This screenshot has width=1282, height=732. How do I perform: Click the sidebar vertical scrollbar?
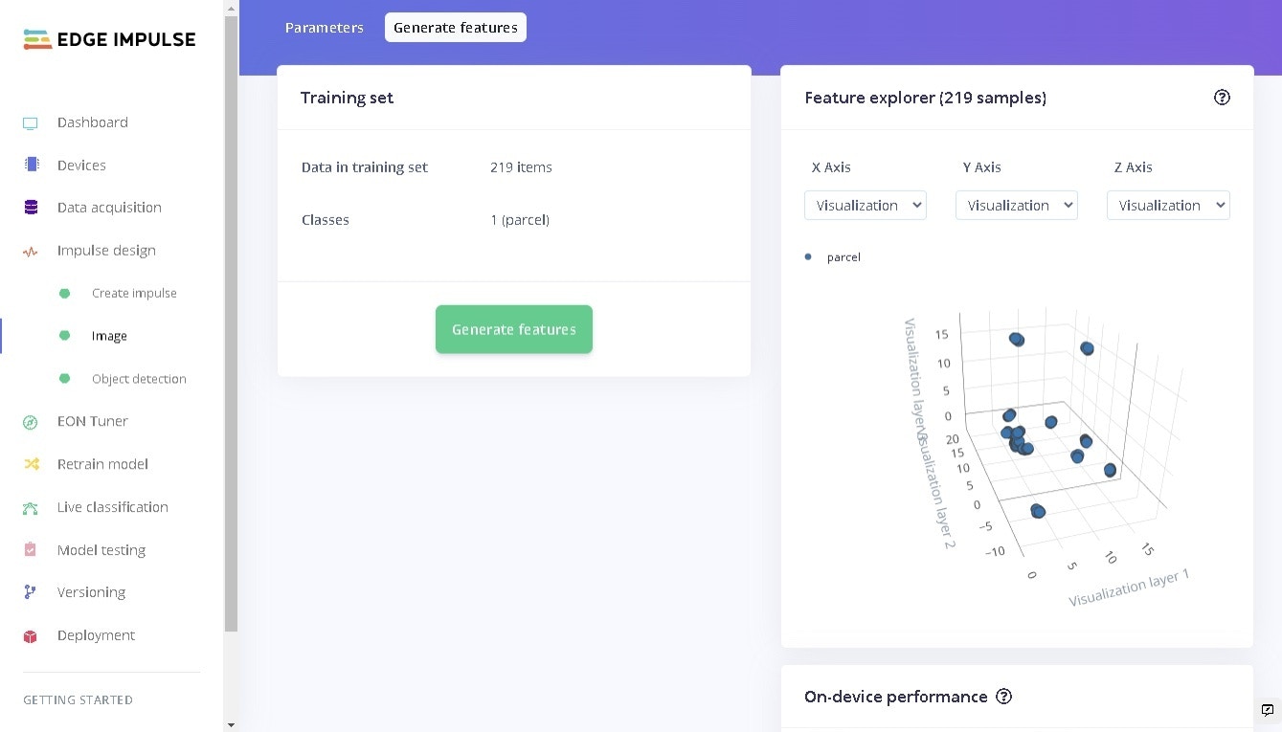(231, 323)
